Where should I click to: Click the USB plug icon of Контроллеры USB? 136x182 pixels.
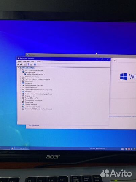point(23,87)
